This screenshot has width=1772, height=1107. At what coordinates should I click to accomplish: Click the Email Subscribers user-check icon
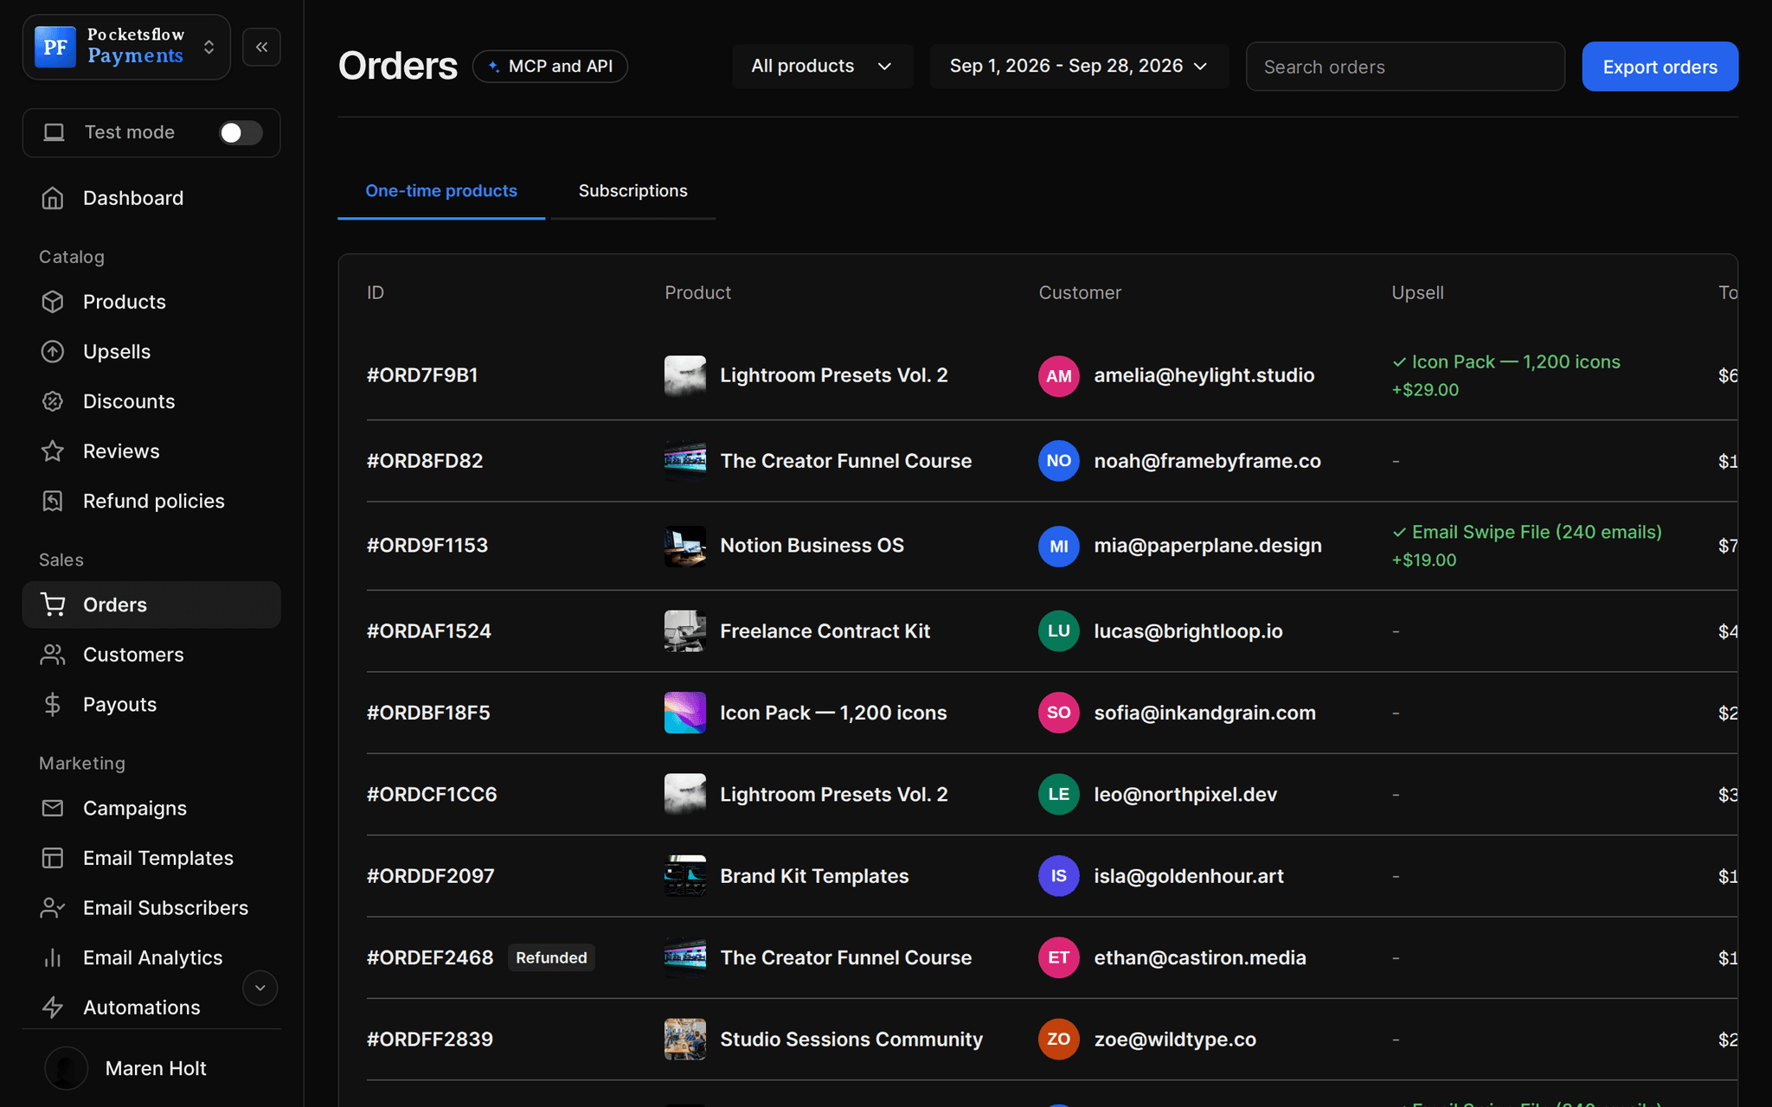[x=53, y=908]
